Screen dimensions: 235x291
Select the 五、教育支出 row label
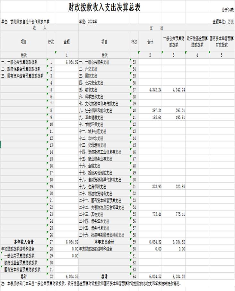[x=91, y=90]
